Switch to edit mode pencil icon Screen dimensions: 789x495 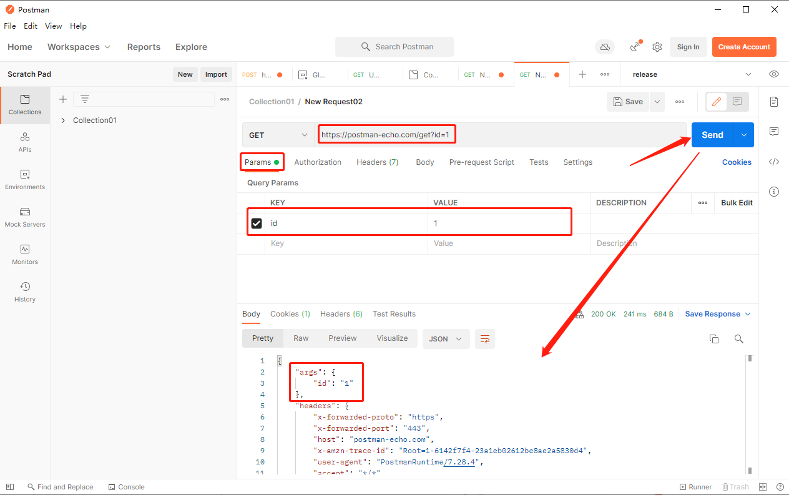717,102
